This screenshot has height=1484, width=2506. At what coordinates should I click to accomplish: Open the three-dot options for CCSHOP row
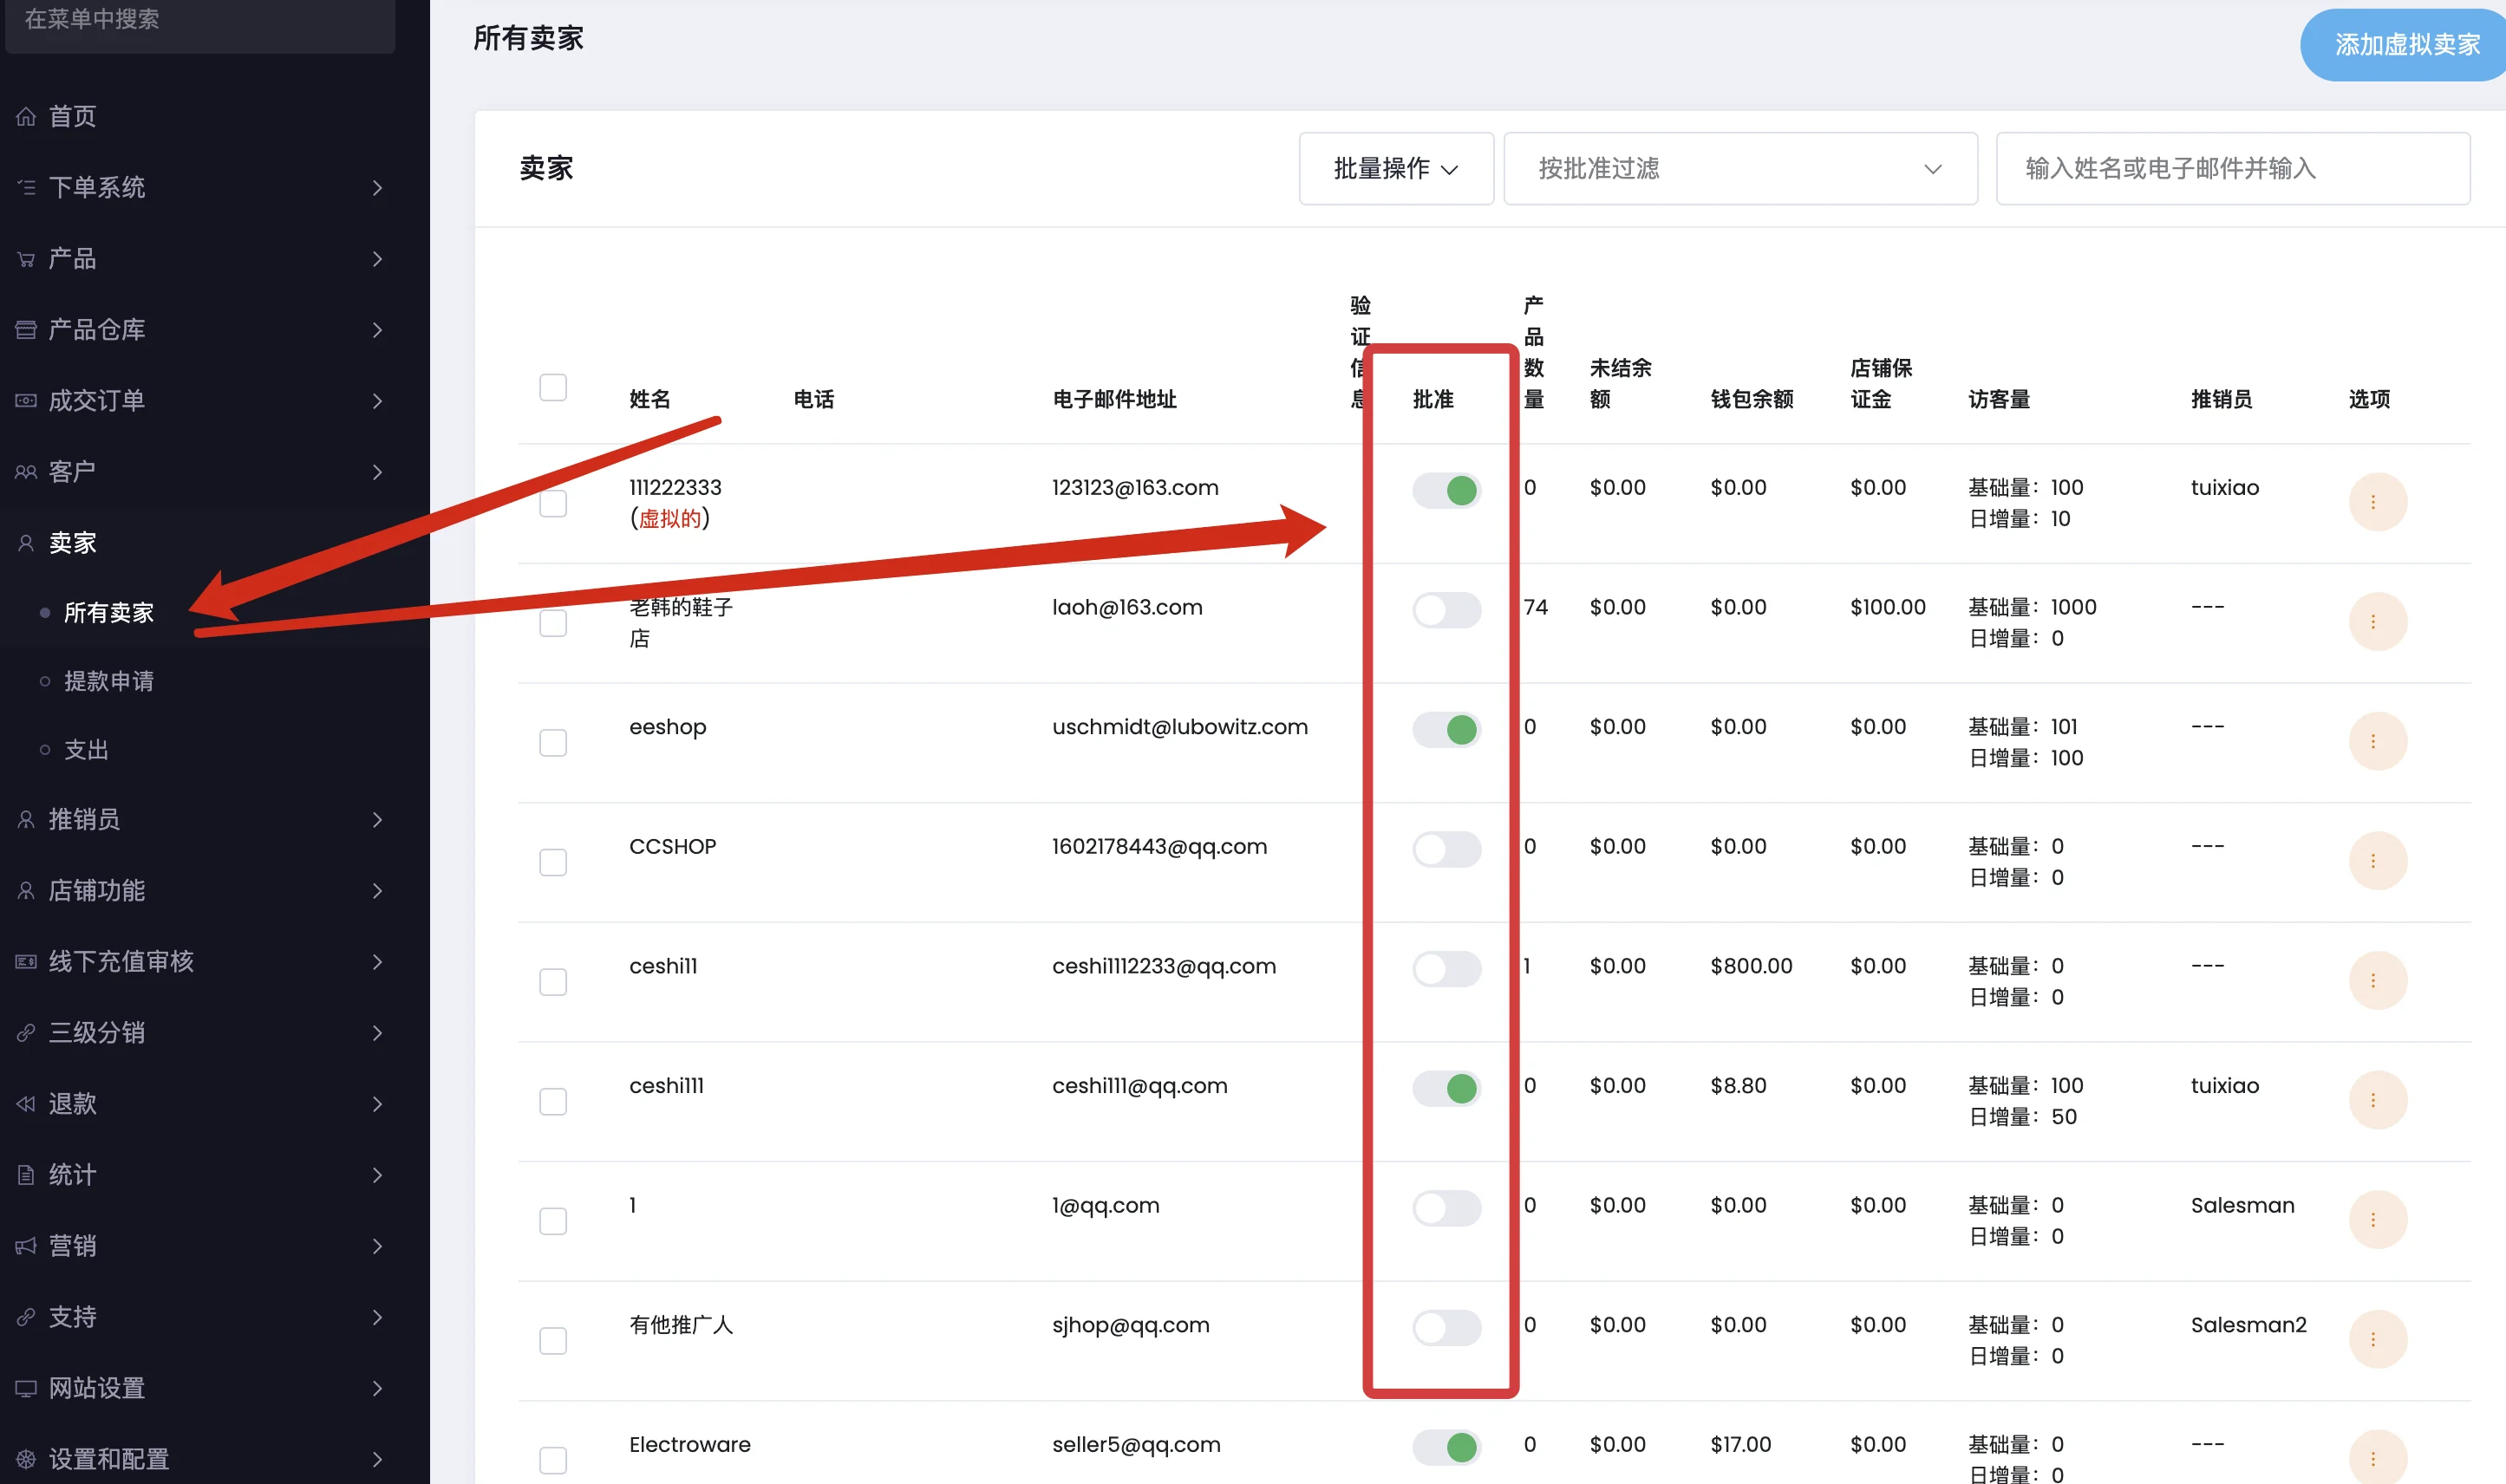click(2376, 861)
